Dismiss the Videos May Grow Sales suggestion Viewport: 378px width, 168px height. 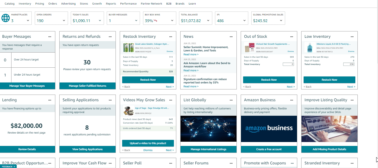coord(148,150)
